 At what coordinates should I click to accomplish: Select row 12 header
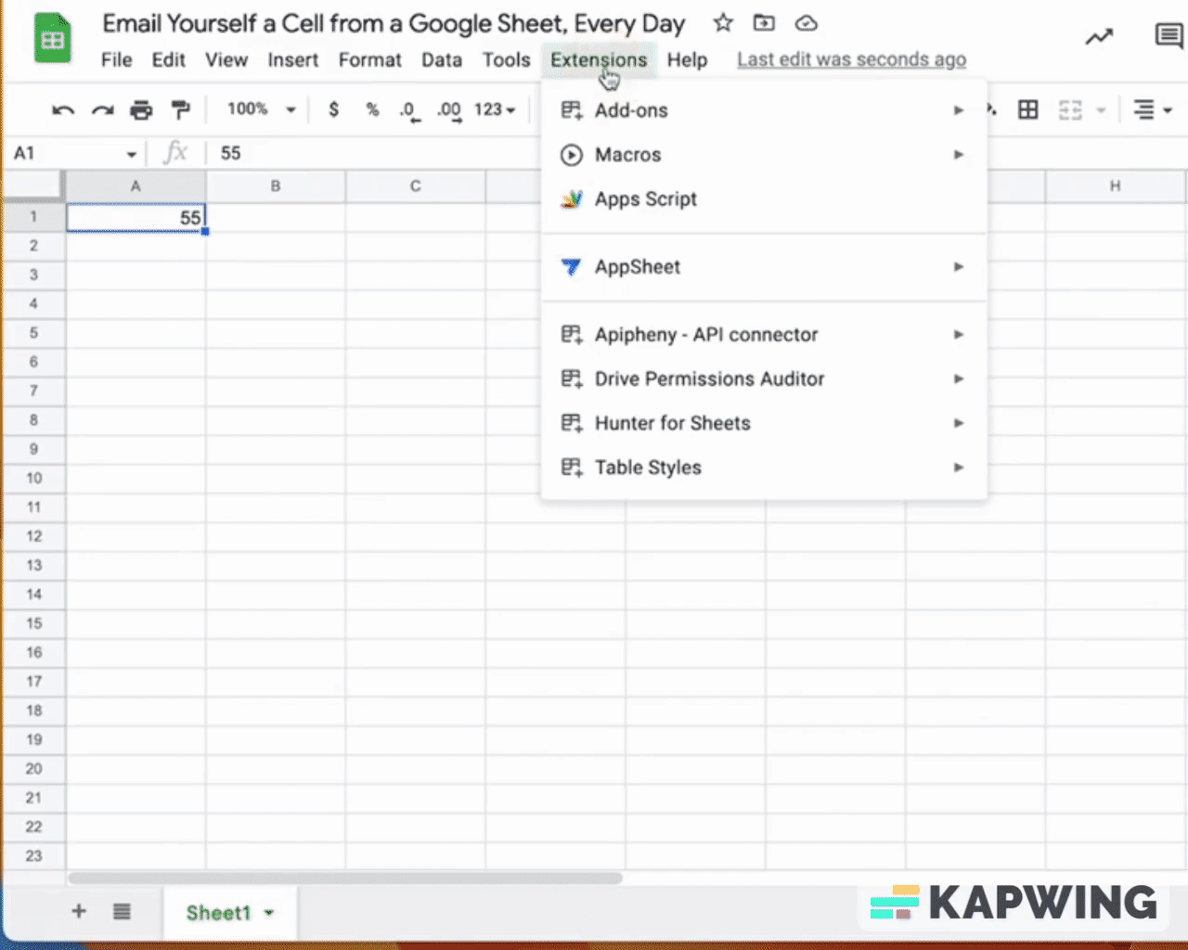(x=33, y=536)
